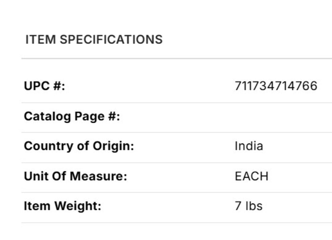Click the ITEM SPECIFICATIONS heading
The width and height of the screenshot is (332, 240).
pos(94,40)
